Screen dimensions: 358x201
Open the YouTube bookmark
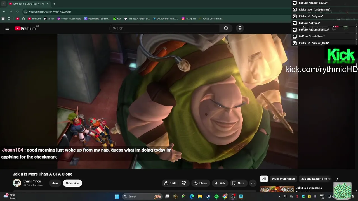[34, 19]
